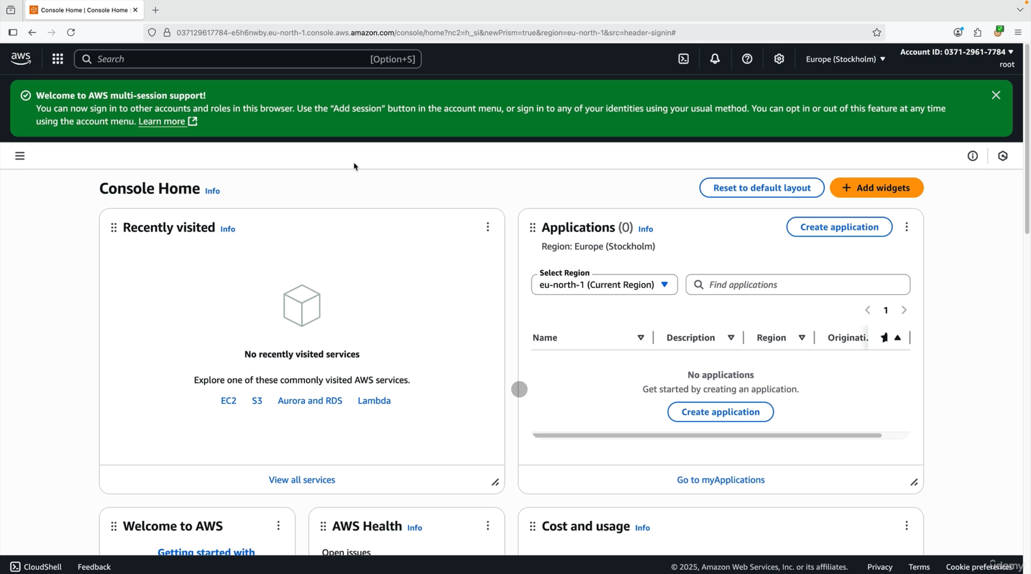Focus the Find applications search field
This screenshot has height=574, width=1031.
click(x=798, y=284)
